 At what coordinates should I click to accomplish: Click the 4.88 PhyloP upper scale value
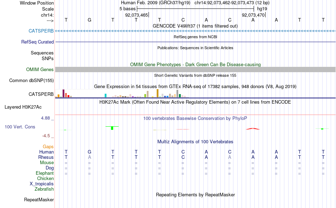coord(45,118)
